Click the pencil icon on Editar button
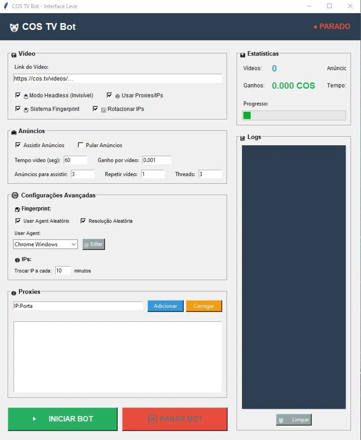 pos(86,245)
